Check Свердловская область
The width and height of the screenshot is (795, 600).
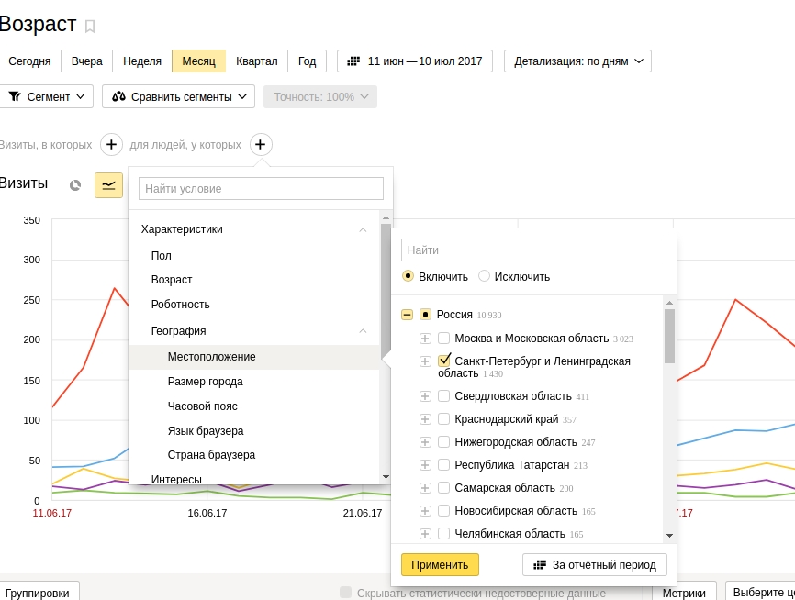pyautogui.click(x=443, y=395)
